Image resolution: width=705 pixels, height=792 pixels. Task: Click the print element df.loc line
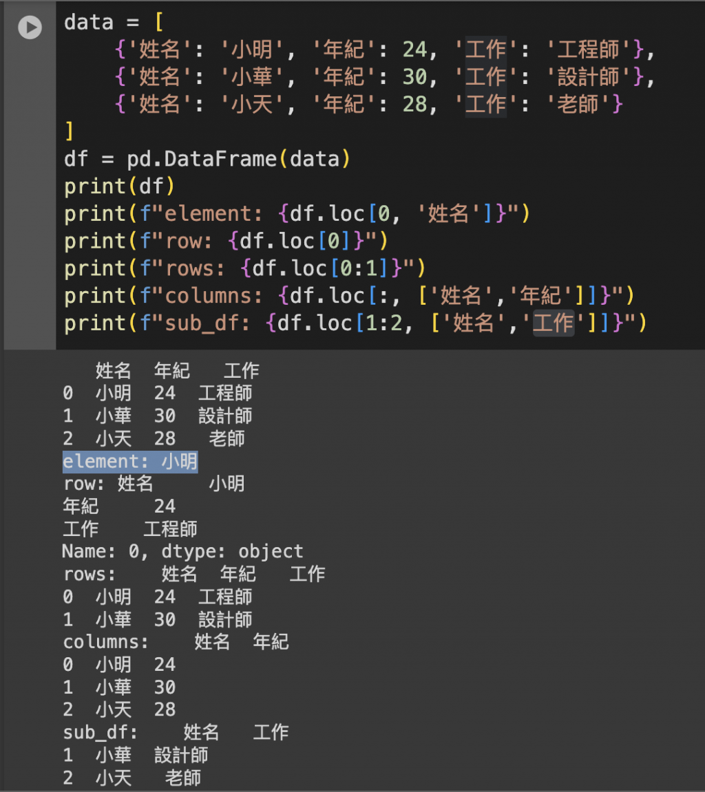click(297, 214)
